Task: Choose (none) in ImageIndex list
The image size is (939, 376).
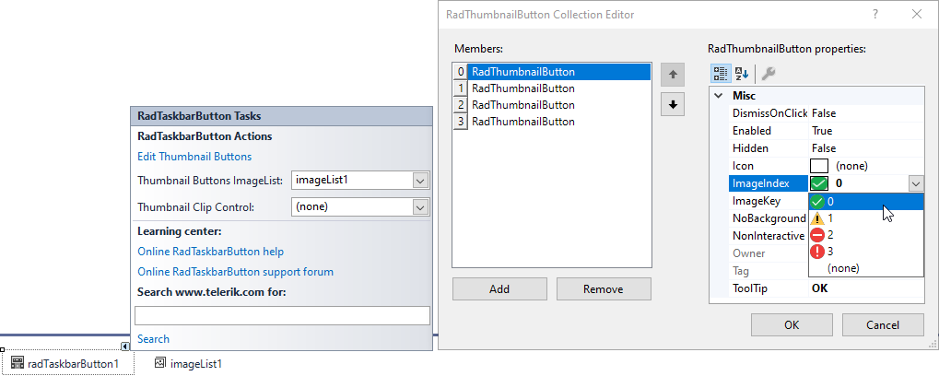Action: 866,268
